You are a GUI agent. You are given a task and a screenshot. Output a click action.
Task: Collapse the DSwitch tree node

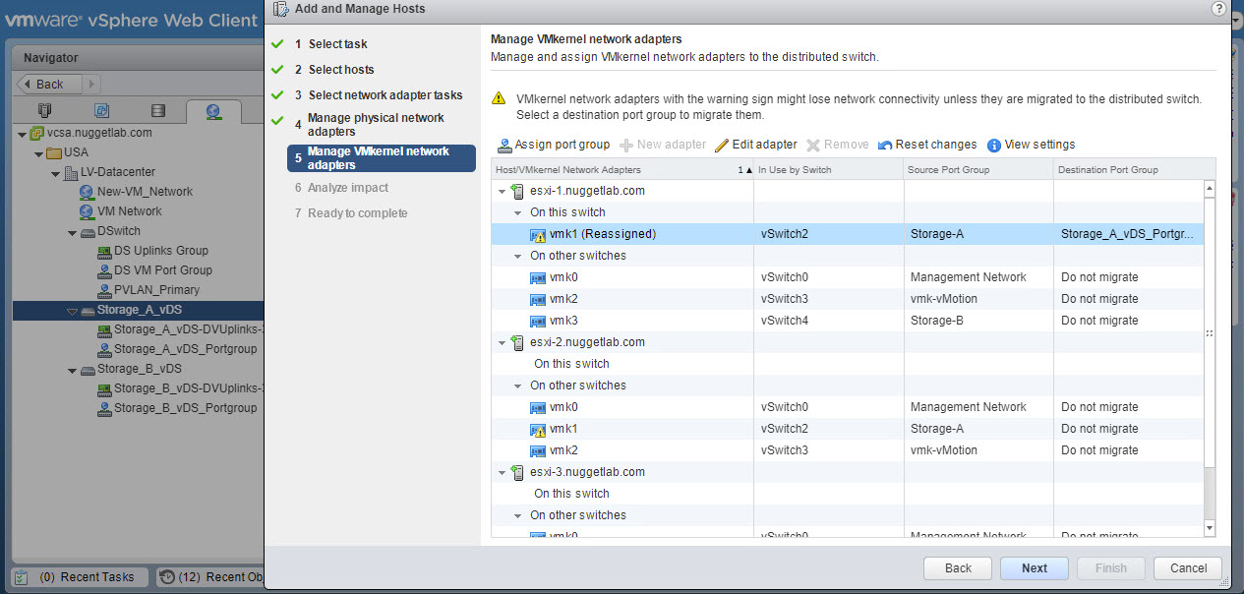pyautogui.click(x=72, y=232)
